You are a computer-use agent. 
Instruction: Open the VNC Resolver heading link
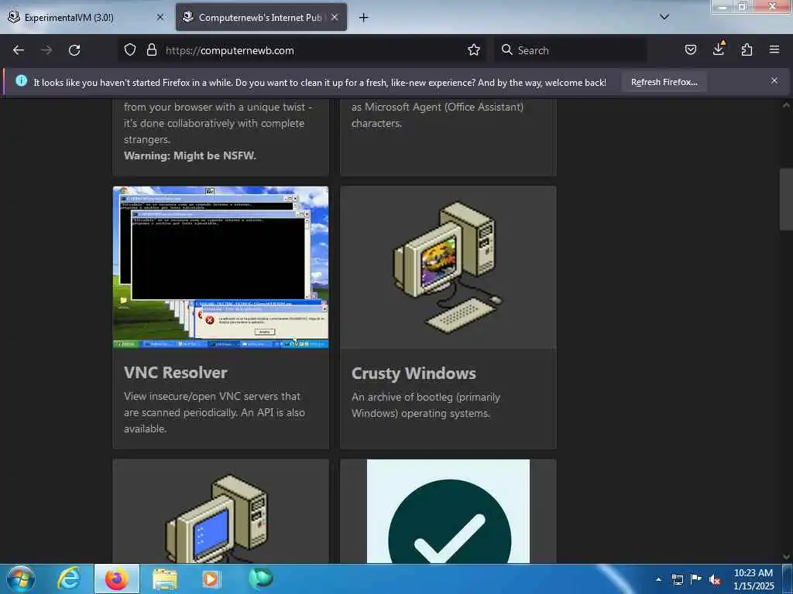[176, 373]
